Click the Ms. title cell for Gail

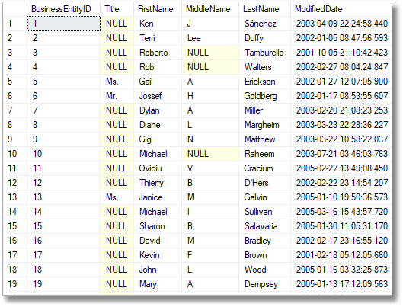coord(117,82)
